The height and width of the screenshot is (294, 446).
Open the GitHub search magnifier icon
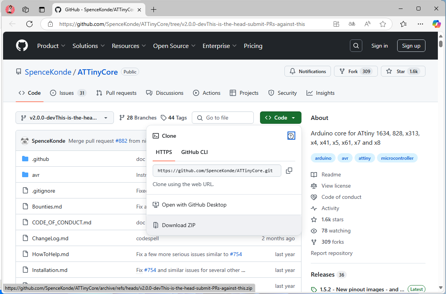pyautogui.click(x=356, y=46)
